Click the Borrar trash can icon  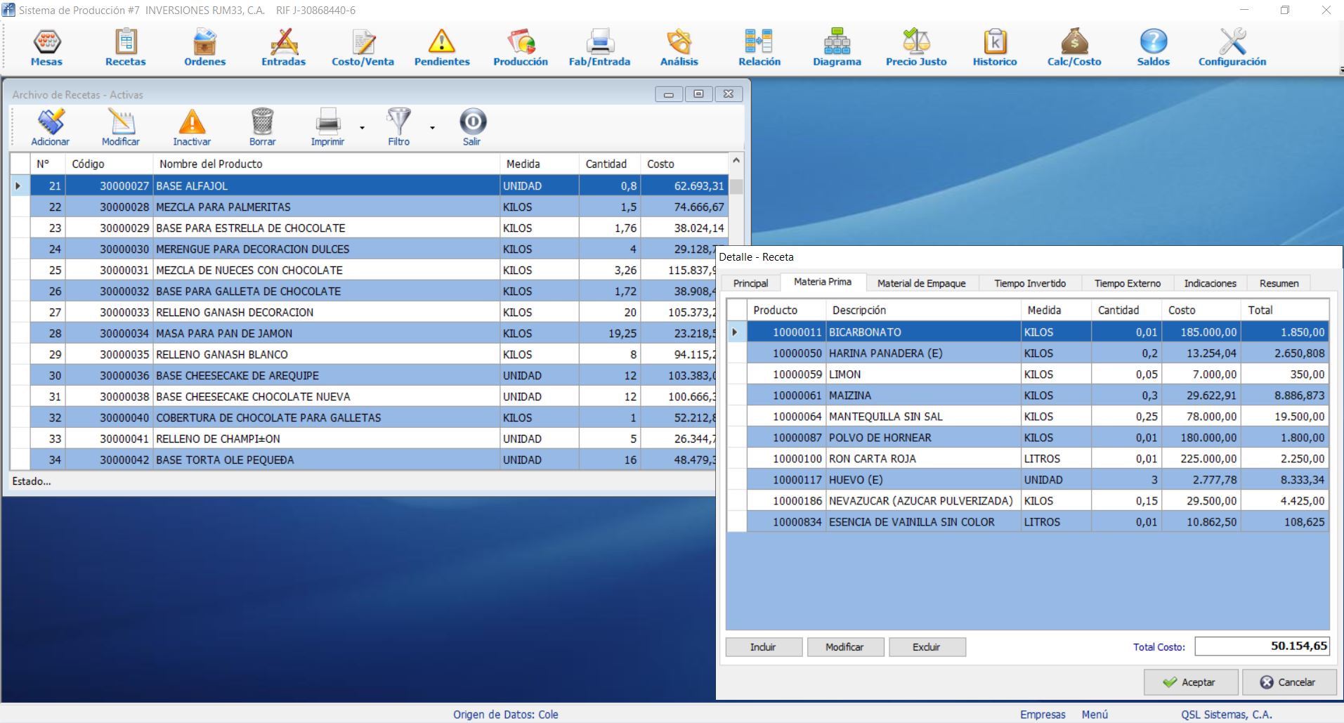[x=262, y=122]
